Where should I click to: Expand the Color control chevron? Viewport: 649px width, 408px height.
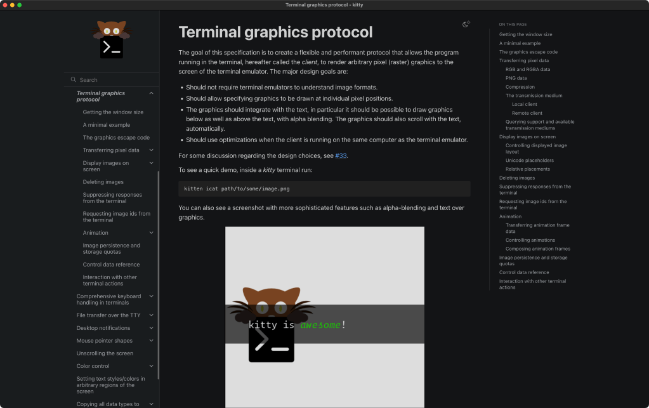click(x=151, y=366)
